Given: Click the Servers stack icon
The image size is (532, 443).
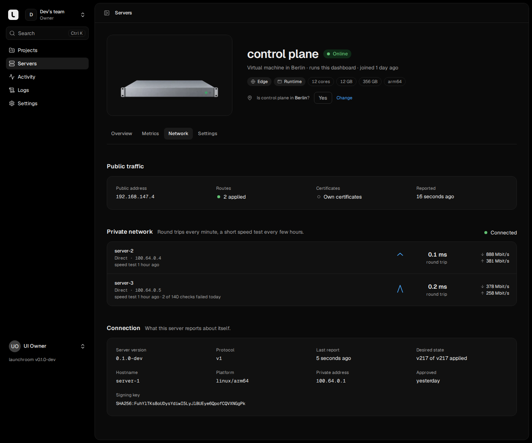Looking at the screenshot, I should 12,63.
